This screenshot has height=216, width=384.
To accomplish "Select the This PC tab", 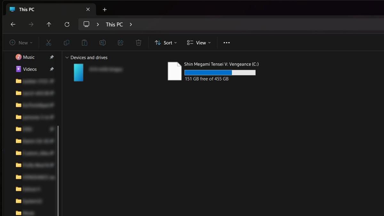I will coord(45,9).
